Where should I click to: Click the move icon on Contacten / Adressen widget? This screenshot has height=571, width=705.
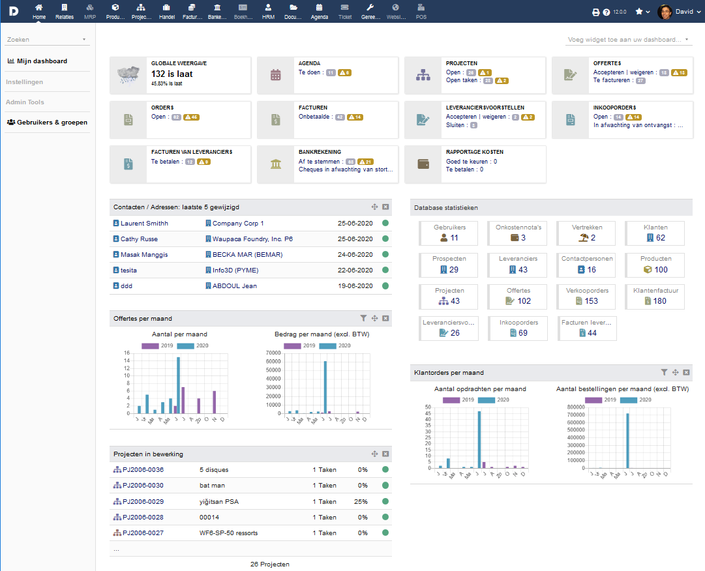[x=374, y=207]
